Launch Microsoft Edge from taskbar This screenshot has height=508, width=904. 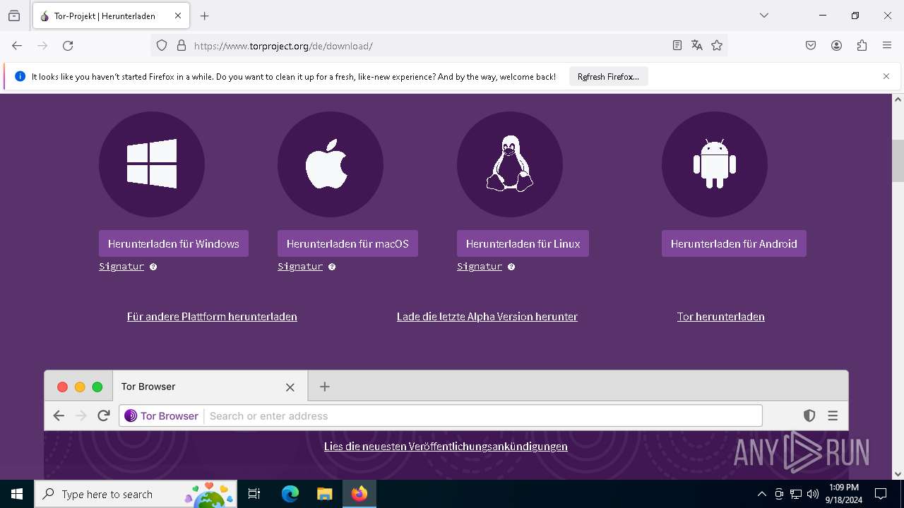coord(290,494)
